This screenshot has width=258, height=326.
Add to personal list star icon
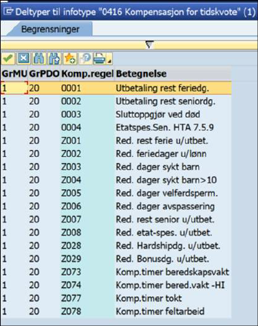tap(69, 58)
